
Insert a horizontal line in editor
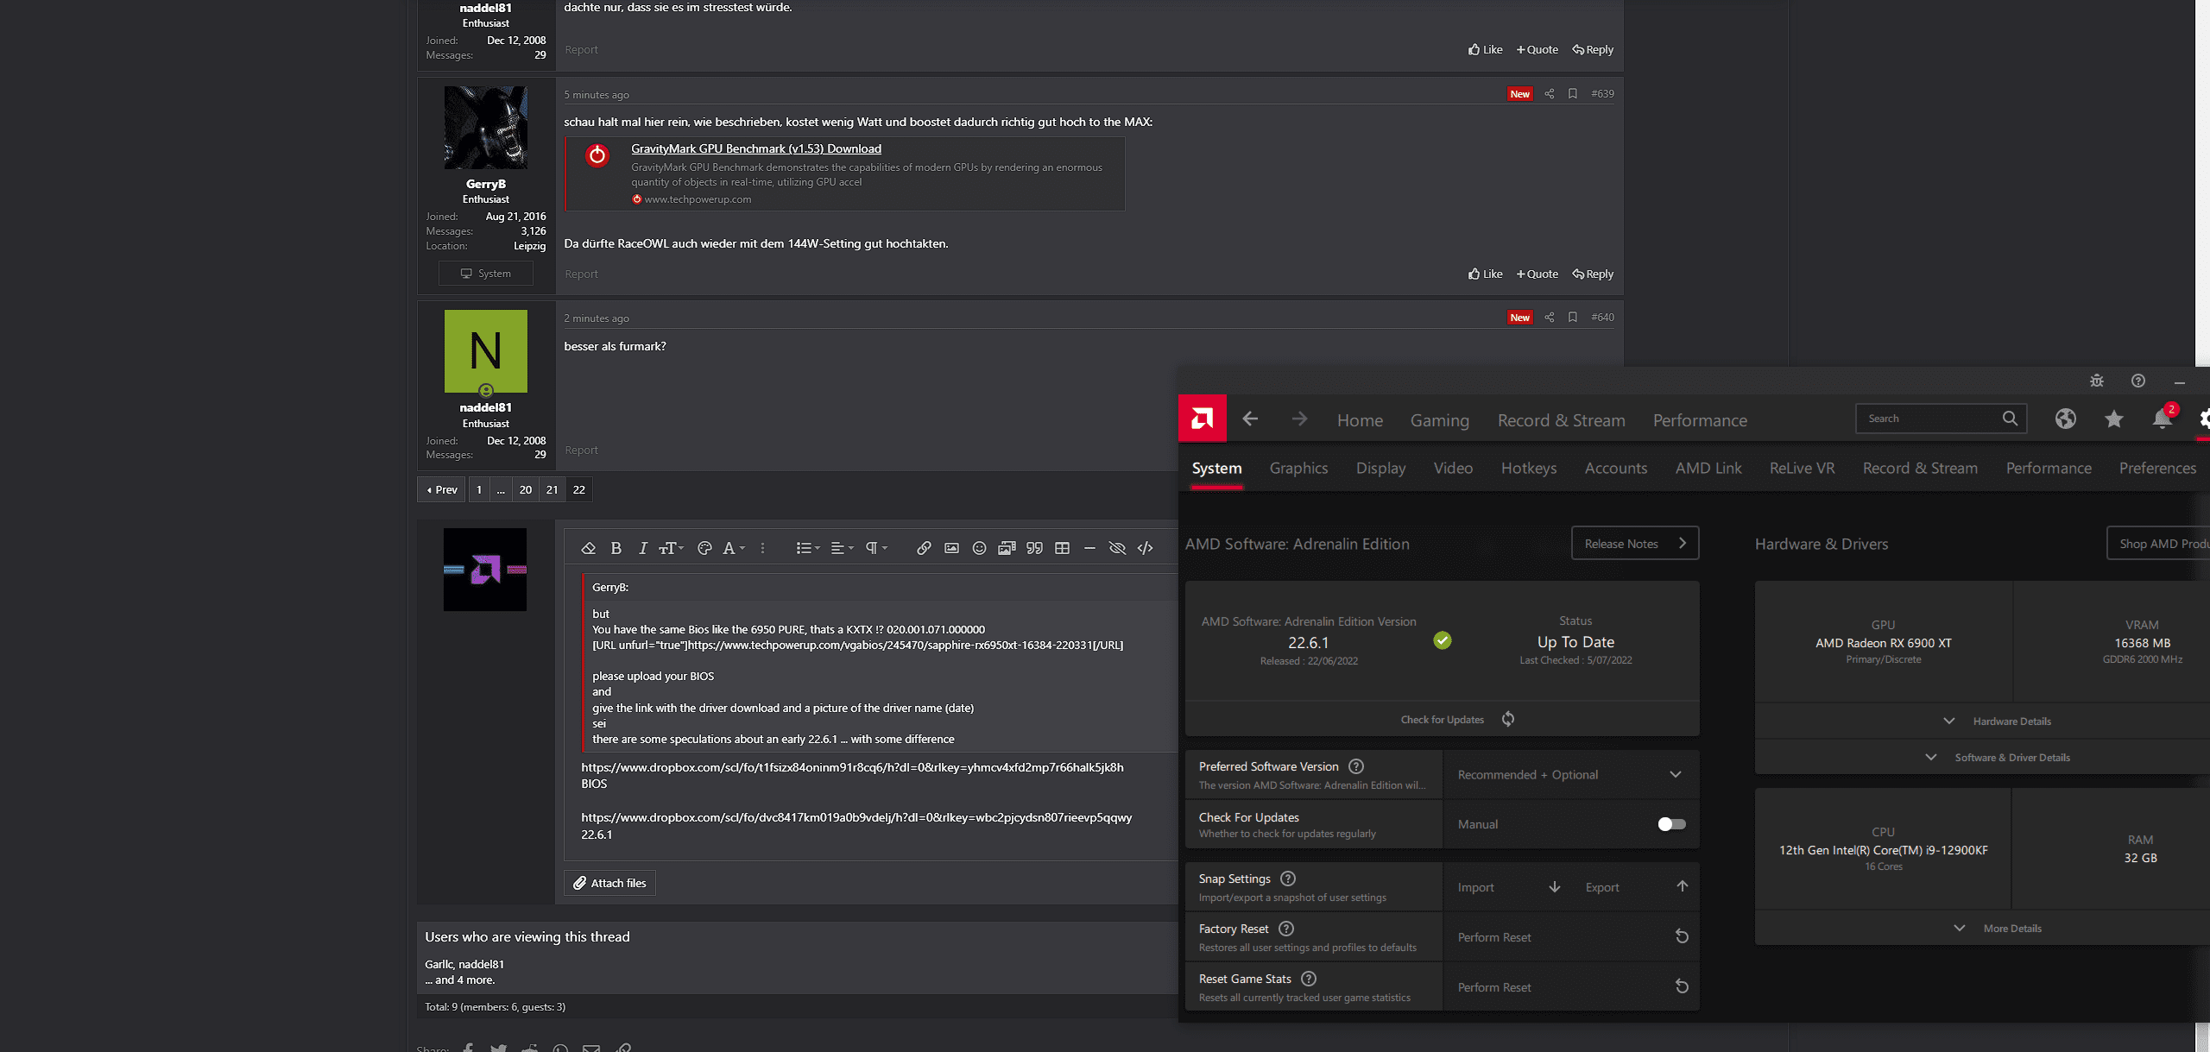click(x=1089, y=548)
